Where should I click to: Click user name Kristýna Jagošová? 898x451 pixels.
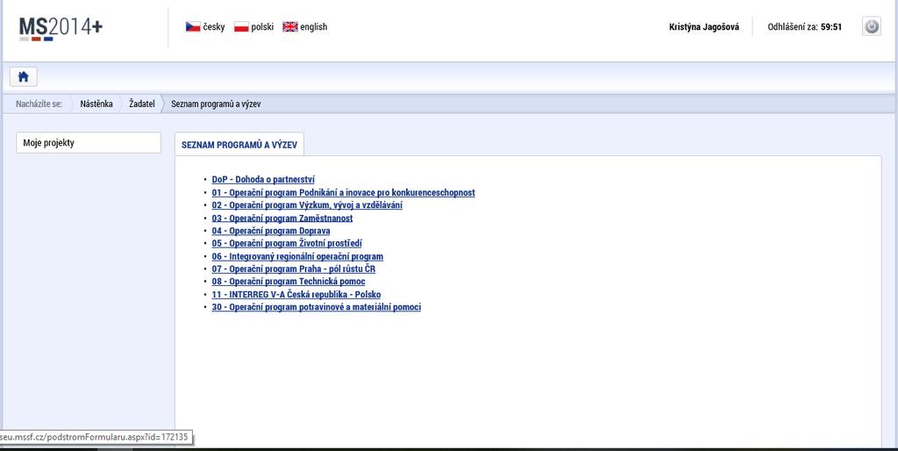click(x=704, y=27)
